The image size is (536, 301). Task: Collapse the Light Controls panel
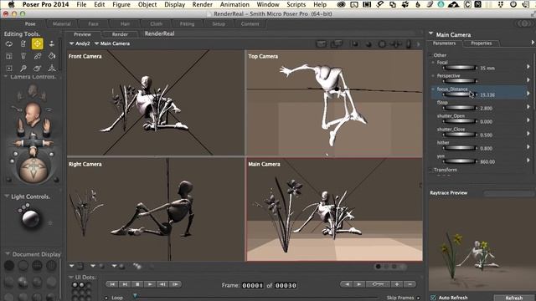(x=7, y=196)
